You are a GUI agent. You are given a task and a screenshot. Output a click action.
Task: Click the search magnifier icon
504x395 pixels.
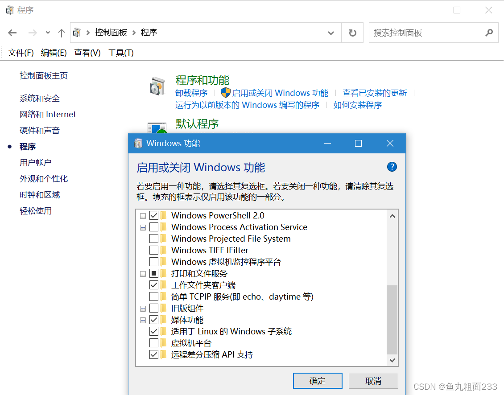[489, 33]
